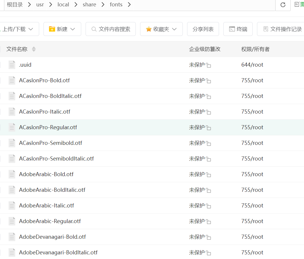
Task: Click chevron after usr breadcrumb
Action: pyautogui.click(x=50, y=4)
